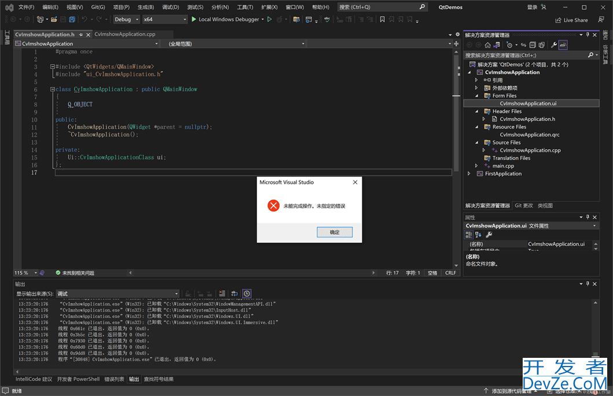
Task: Toggle timestamp clock icon in output panel
Action: (x=247, y=294)
